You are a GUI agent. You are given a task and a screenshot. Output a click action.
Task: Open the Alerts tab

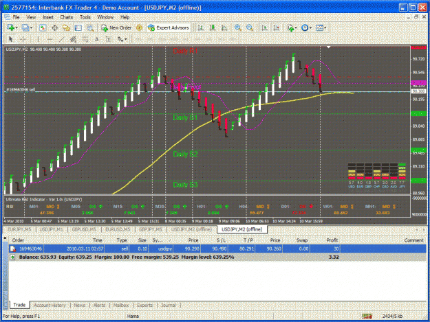[99, 305]
